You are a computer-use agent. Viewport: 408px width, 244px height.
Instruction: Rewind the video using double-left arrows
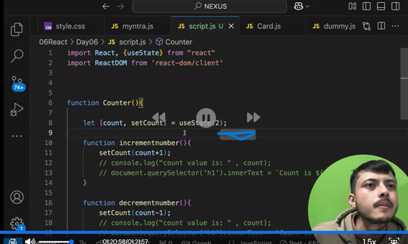pos(159,117)
